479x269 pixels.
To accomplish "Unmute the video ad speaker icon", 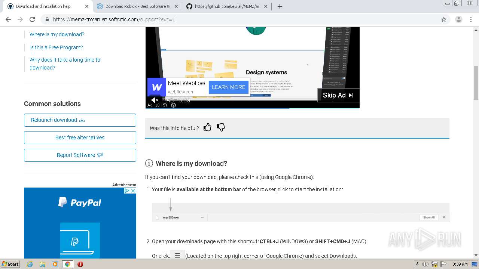I will click(x=155, y=100).
